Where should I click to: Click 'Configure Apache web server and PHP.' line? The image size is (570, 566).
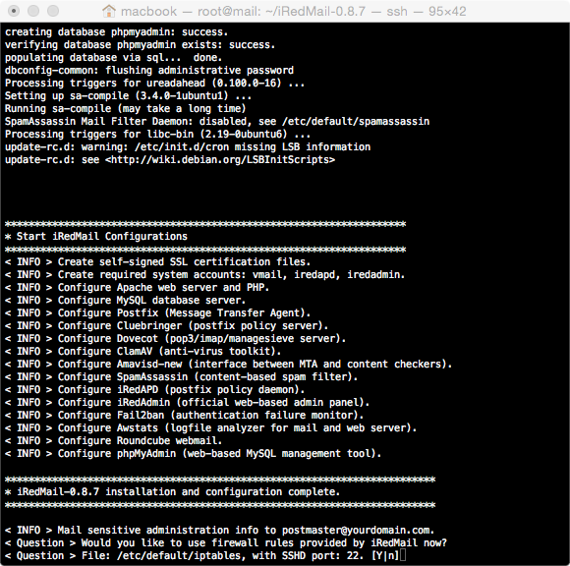coord(137,287)
